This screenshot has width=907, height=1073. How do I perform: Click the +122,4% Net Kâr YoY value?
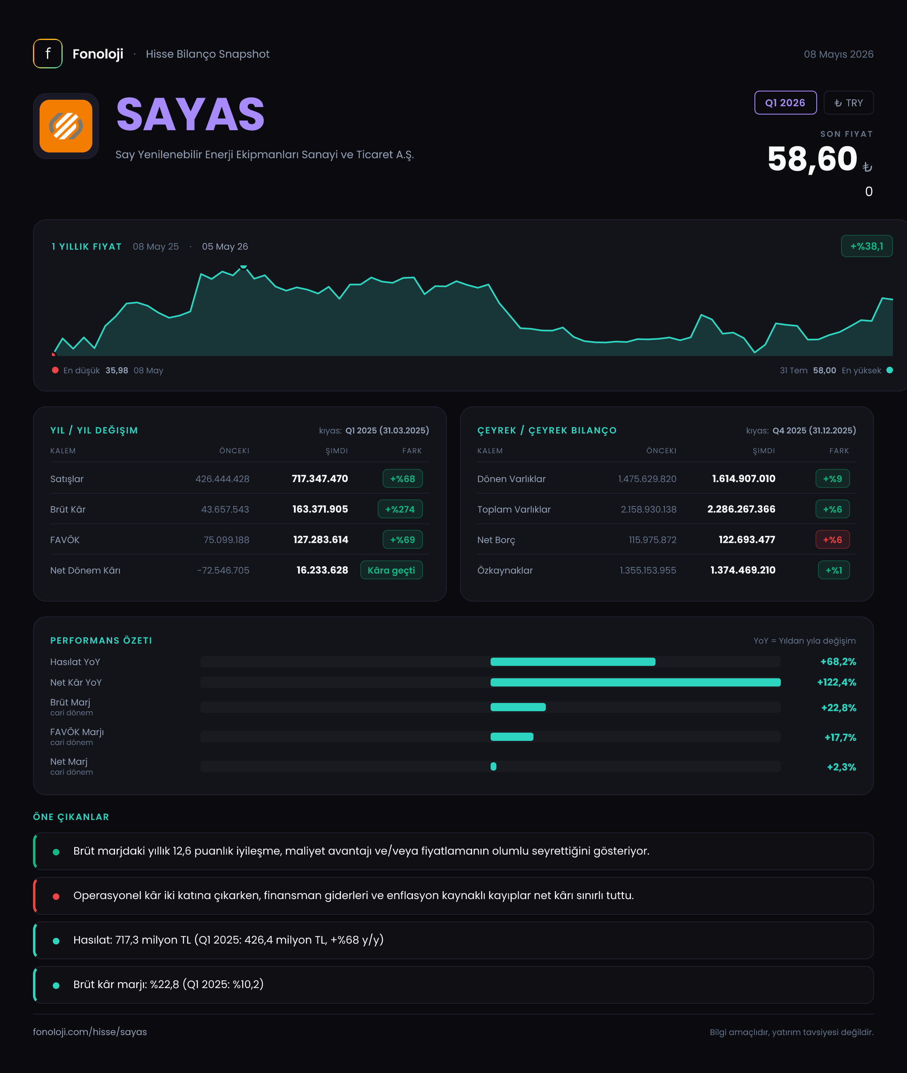pos(837,682)
